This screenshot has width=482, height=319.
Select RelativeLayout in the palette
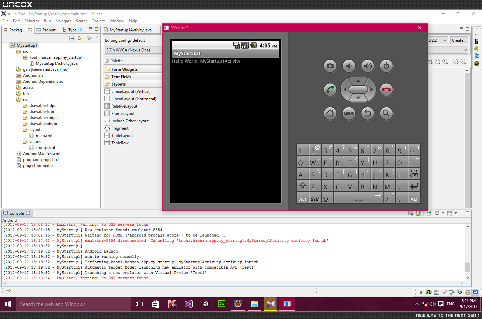(x=124, y=106)
